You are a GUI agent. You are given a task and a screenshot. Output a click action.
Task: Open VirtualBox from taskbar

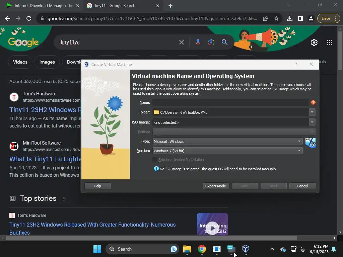(x=246, y=249)
